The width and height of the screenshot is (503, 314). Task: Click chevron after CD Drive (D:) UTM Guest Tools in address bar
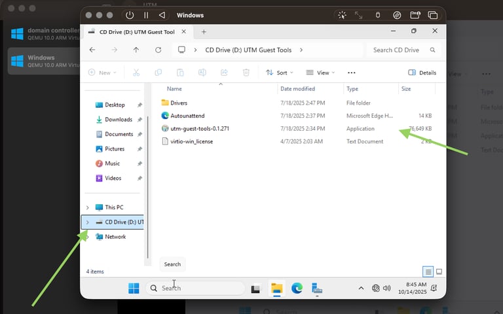[x=301, y=50]
